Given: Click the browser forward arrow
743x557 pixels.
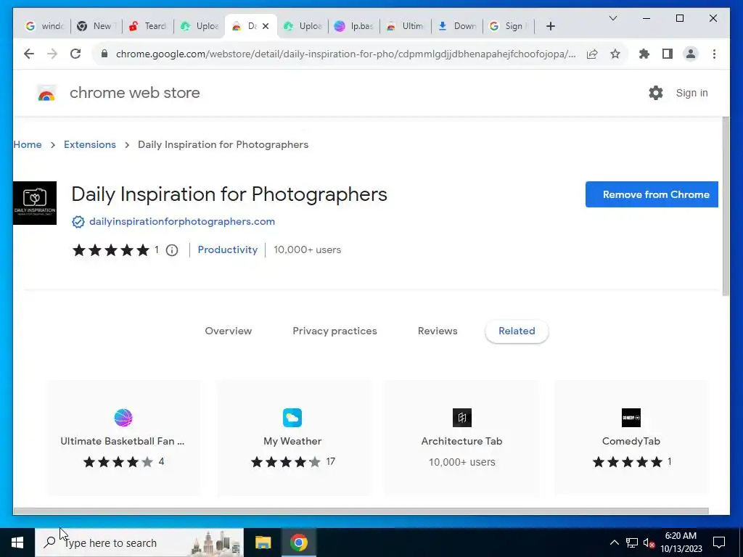Looking at the screenshot, I should pos(52,54).
